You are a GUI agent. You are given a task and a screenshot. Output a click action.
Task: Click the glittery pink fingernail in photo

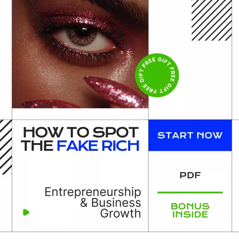point(115,91)
